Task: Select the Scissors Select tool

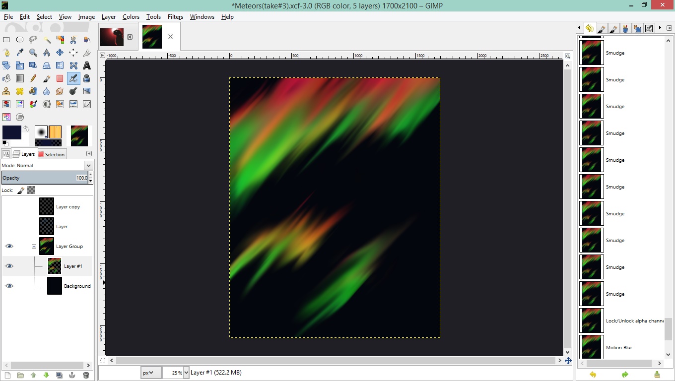Action: click(73, 40)
